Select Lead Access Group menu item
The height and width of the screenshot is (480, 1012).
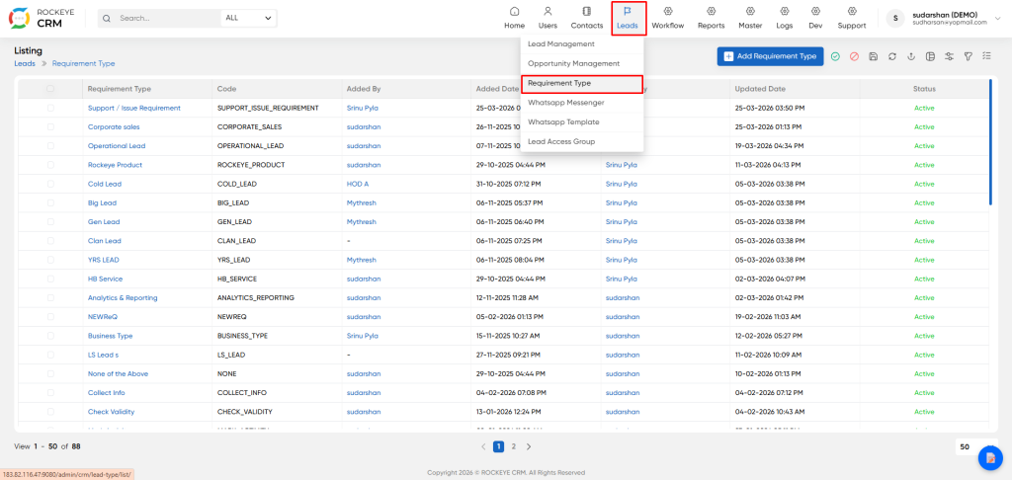click(561, 141)
